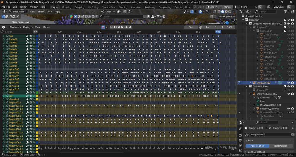
Task: Open the Pose Mode dropdown
Action: (x=18, y=12)
